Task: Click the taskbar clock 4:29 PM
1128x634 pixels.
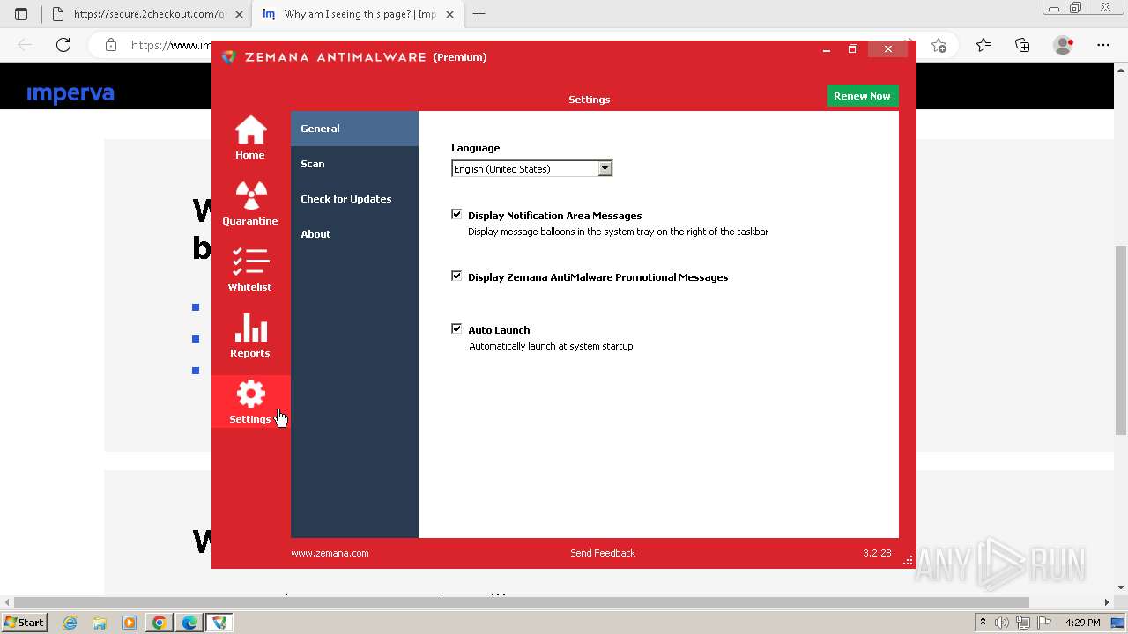Action: (x=1083, y=623)
